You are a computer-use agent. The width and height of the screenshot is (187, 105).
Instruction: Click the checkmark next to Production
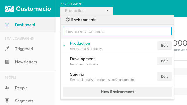[x=64, y=45]
